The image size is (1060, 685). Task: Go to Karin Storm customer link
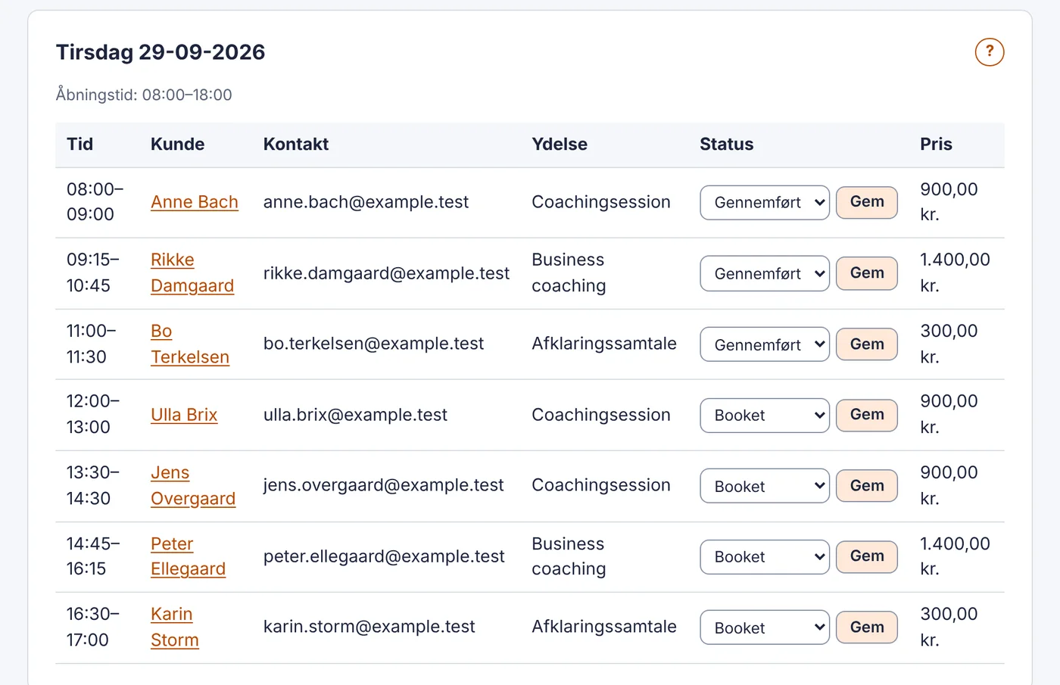click(175, 627)
